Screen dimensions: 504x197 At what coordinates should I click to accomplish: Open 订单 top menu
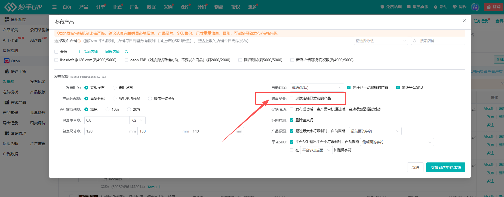coord(101,7)
